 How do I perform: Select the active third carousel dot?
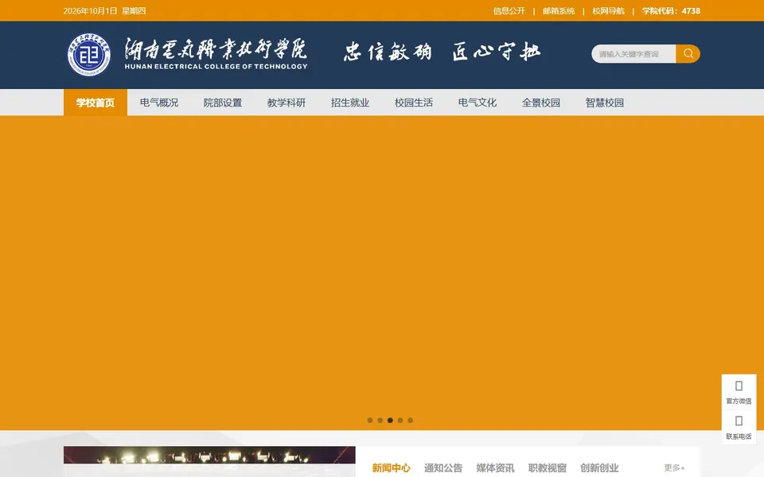pos(390,420)
